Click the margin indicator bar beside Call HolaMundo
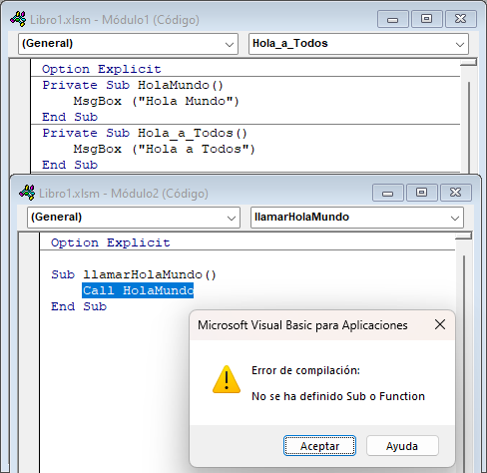This screenshot has height=473, width=487. pos(29,290)
